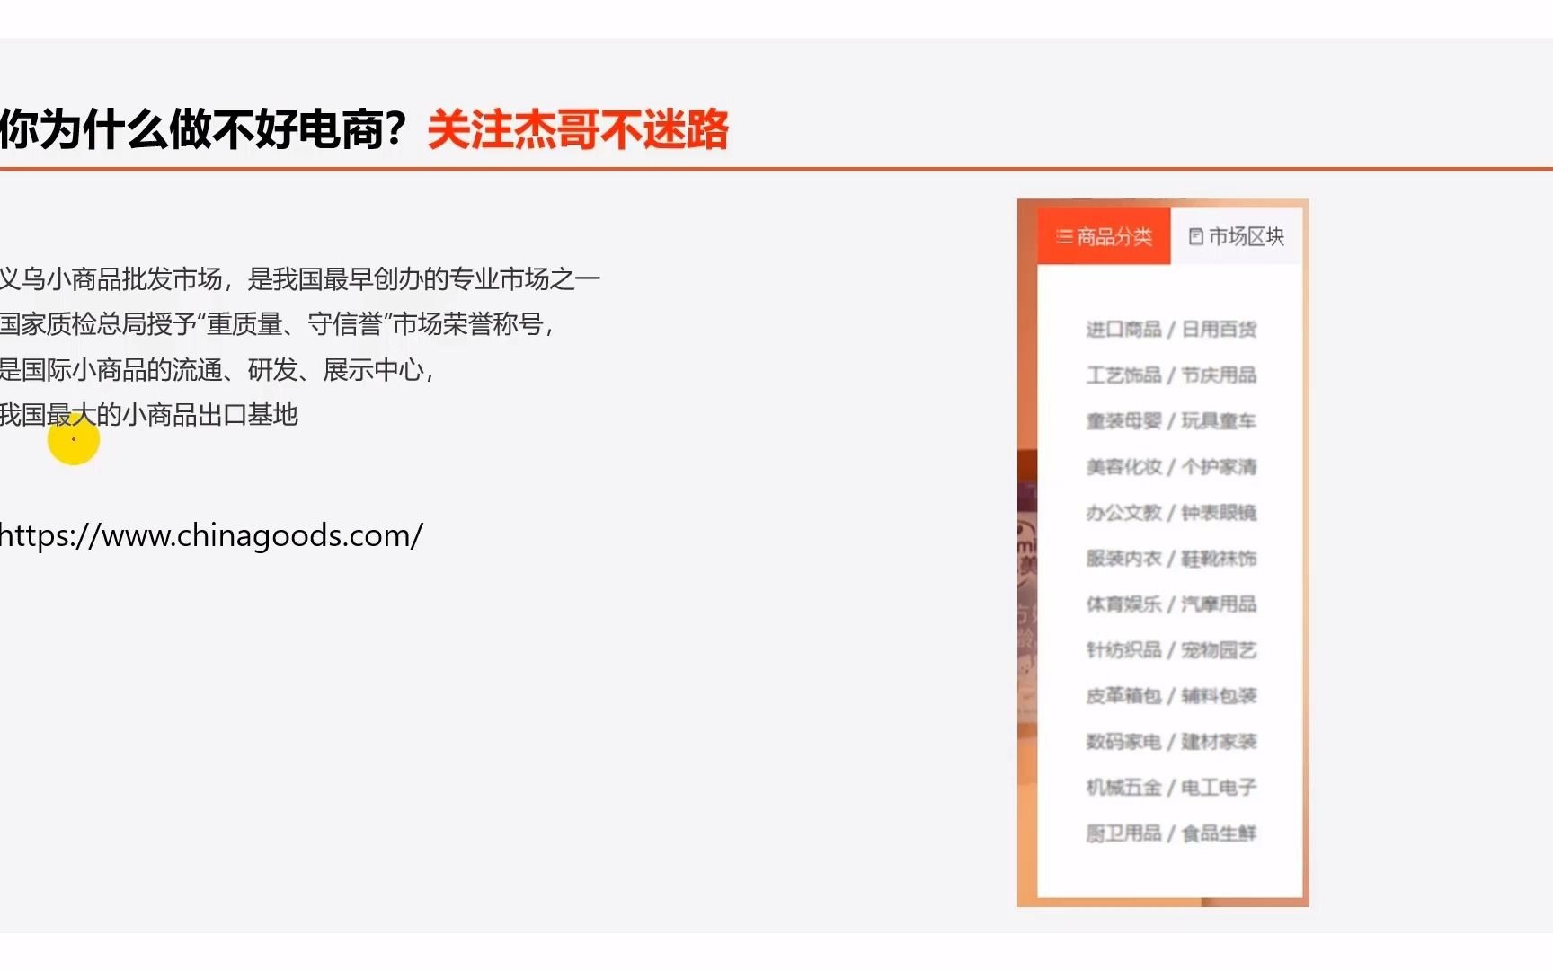
Task: Open the 办公文教 category
Action: coord(1123,513)
